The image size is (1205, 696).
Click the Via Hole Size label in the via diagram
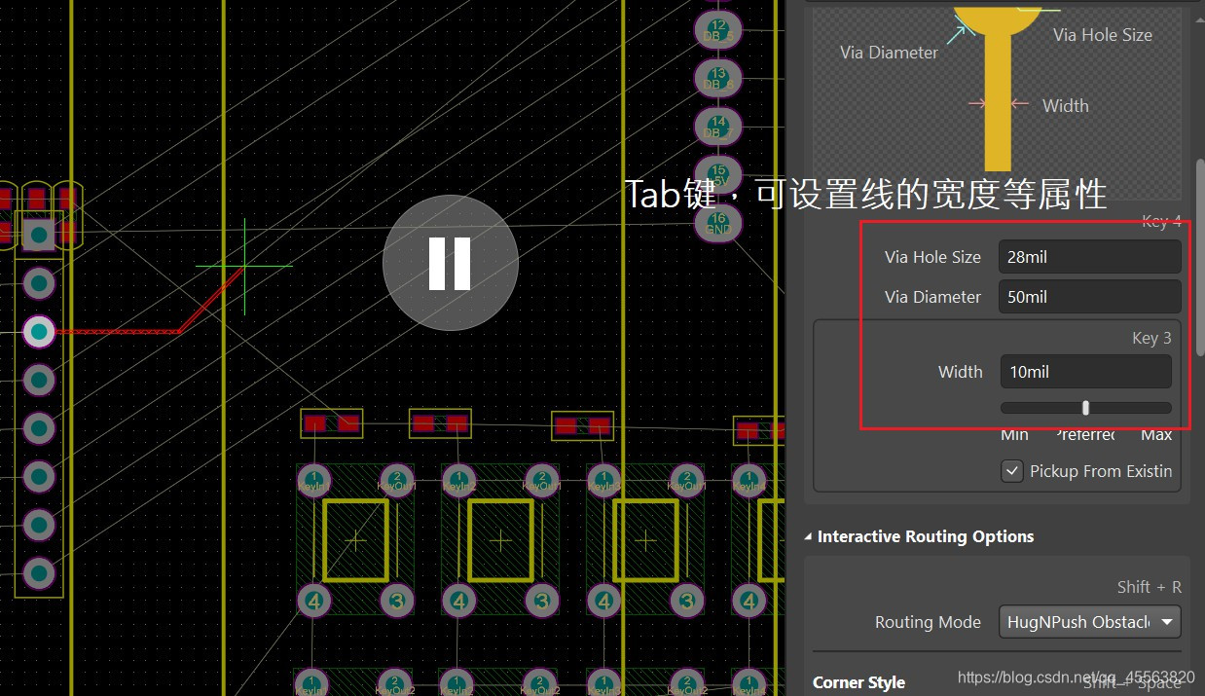[1102, 35]
